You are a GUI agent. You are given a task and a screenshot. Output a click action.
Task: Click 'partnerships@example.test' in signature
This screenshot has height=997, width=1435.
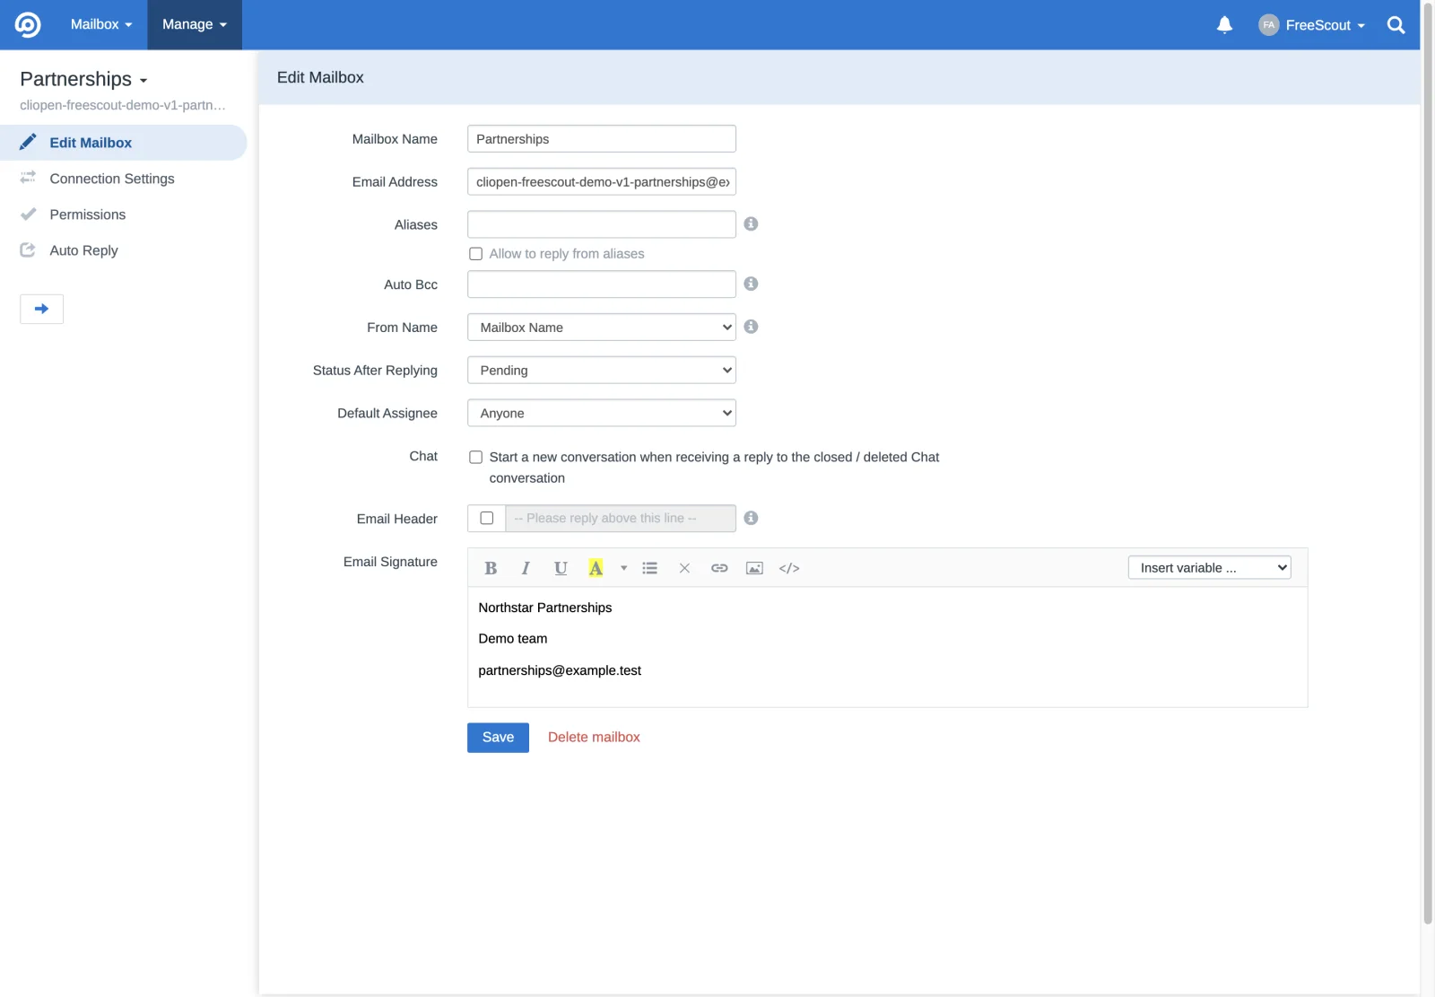click(x=560, y=670)
